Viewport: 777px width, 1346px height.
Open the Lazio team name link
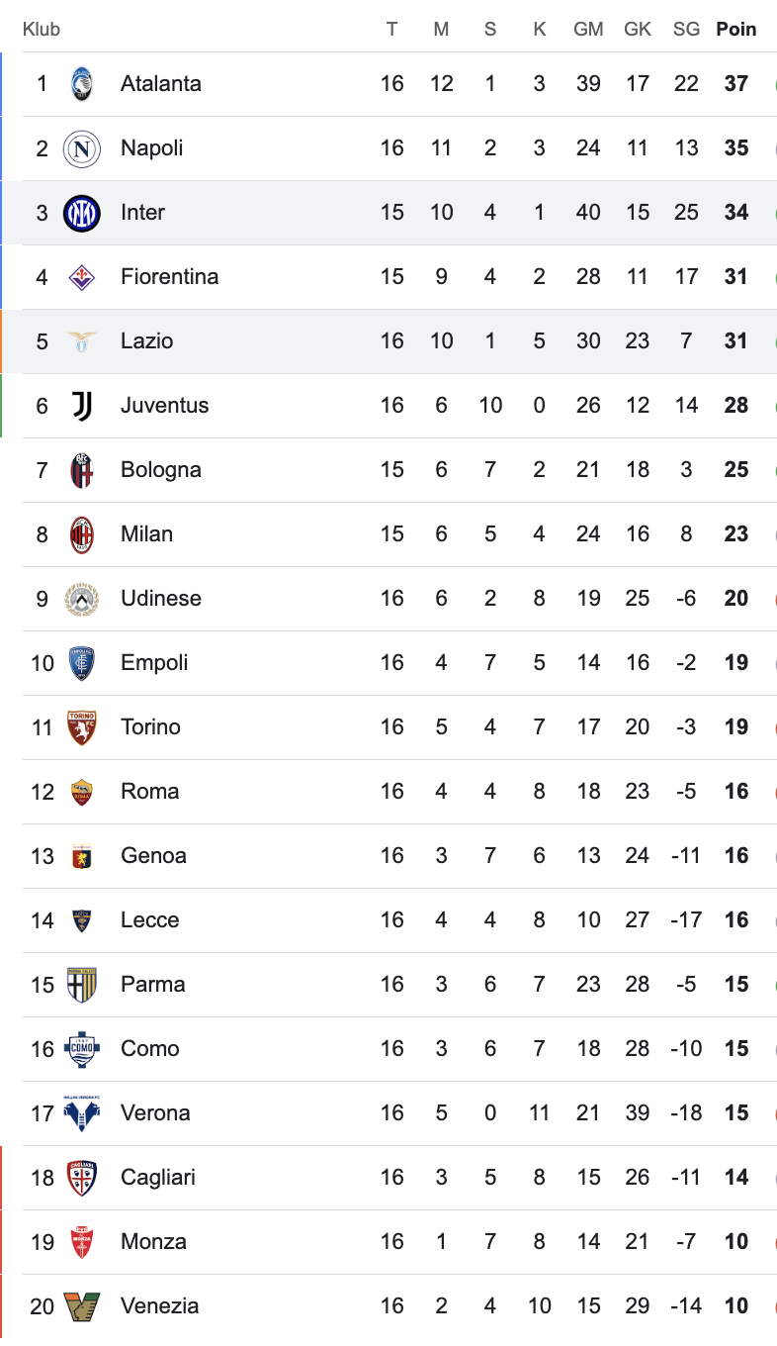146,341
